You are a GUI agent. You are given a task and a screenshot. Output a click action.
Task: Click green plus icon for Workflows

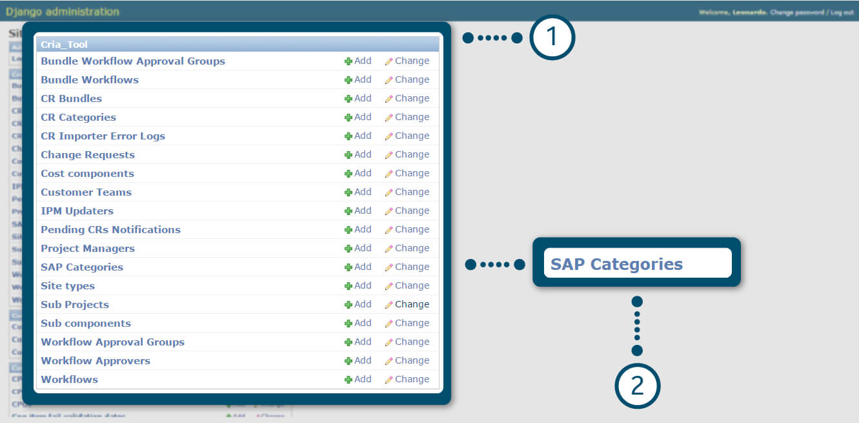349,380
